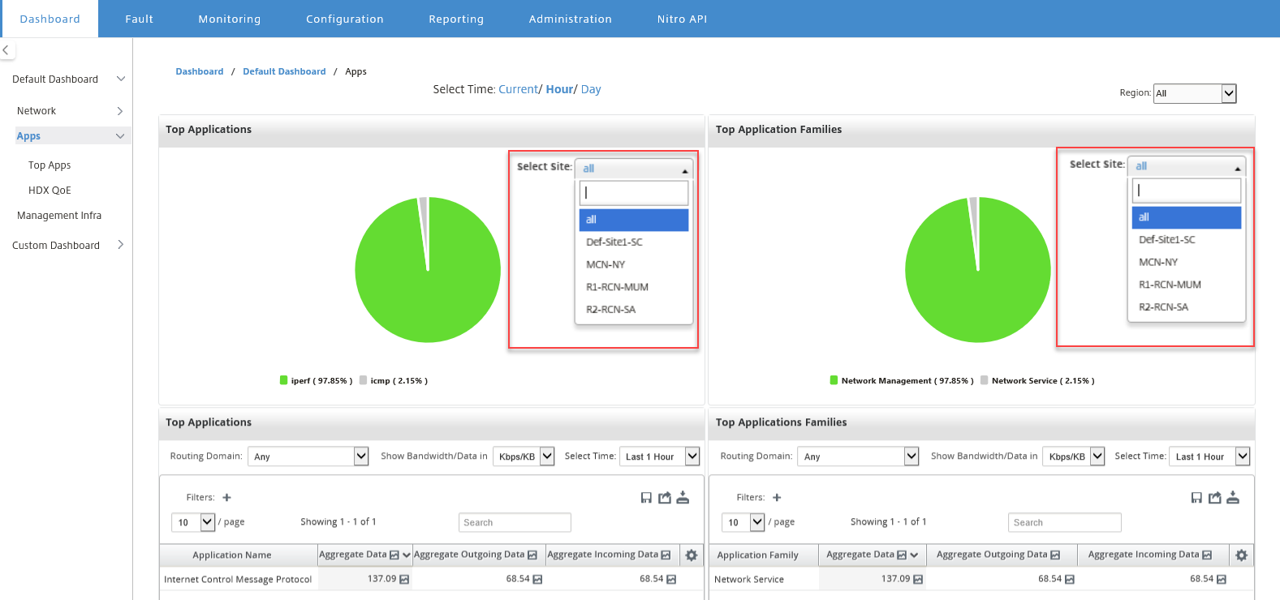Image resolution: width=1280 pixels, height=600 pixels.
Task: Open the Region dropdown
Action: tap(1195, 93)
